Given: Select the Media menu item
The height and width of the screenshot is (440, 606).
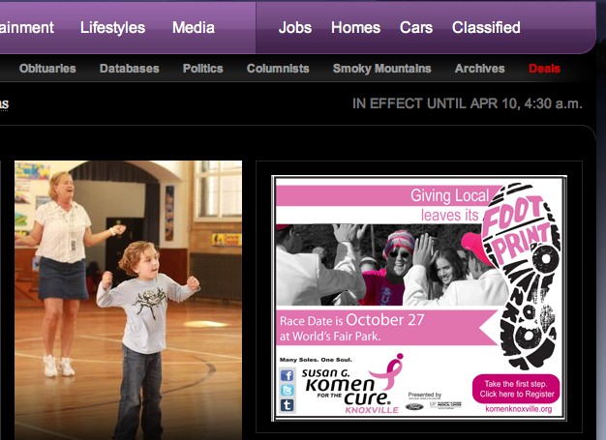Looking at the screenshot, I should tap(194, 27).
